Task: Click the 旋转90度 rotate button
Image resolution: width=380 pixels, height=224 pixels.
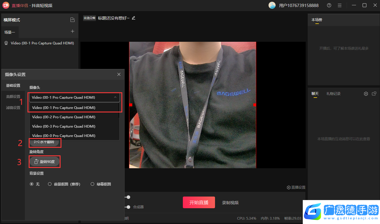Action: click(44, 162)
